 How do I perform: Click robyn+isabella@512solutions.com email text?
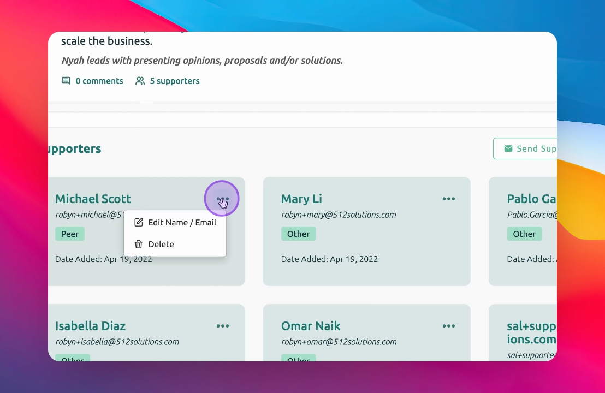(117, 342)
